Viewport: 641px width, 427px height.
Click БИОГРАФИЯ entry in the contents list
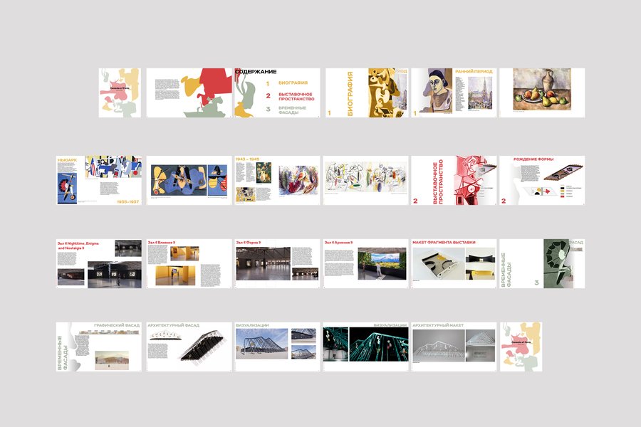click(x=293, y=83)
